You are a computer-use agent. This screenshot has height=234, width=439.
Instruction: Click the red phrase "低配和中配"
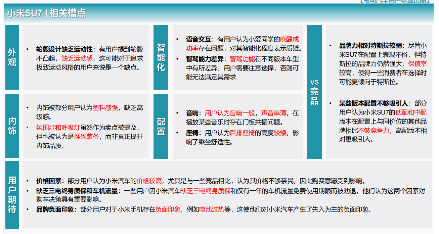411,112
